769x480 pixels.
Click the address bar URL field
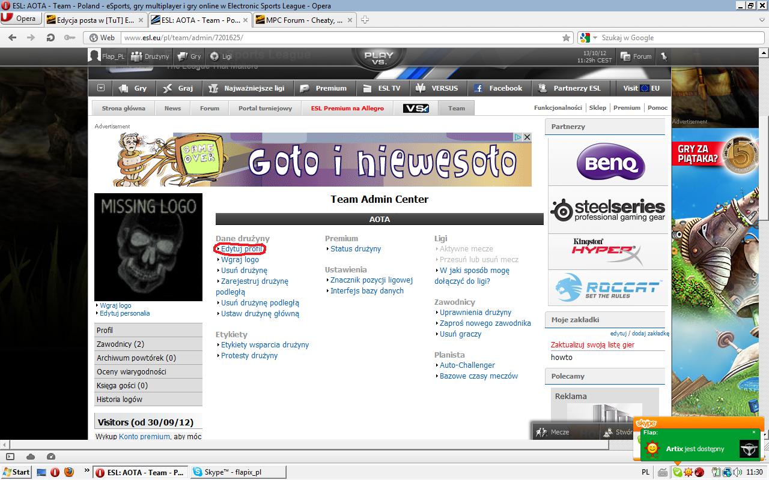coord(341,37)
